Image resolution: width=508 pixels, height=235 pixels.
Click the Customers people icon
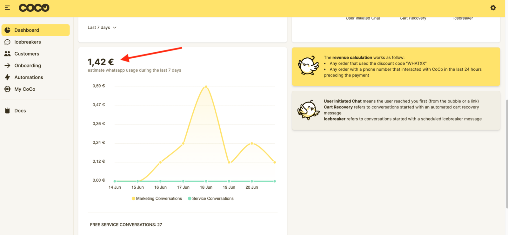click(x=7, y=54)
